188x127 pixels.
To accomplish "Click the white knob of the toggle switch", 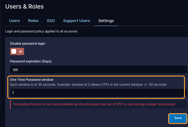I will coord(14,51).
